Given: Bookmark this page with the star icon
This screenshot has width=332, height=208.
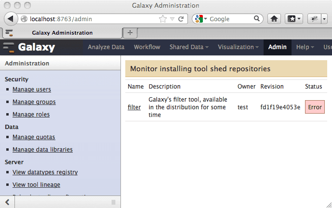Looking at the screenshot, I should coord(163,19).
